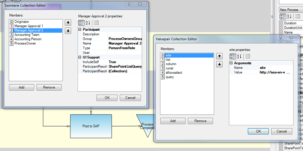The width and height of the screenshot is (303, 151).
Task: Sort Valuepair properties alphabetically
Action: [239, 56]
